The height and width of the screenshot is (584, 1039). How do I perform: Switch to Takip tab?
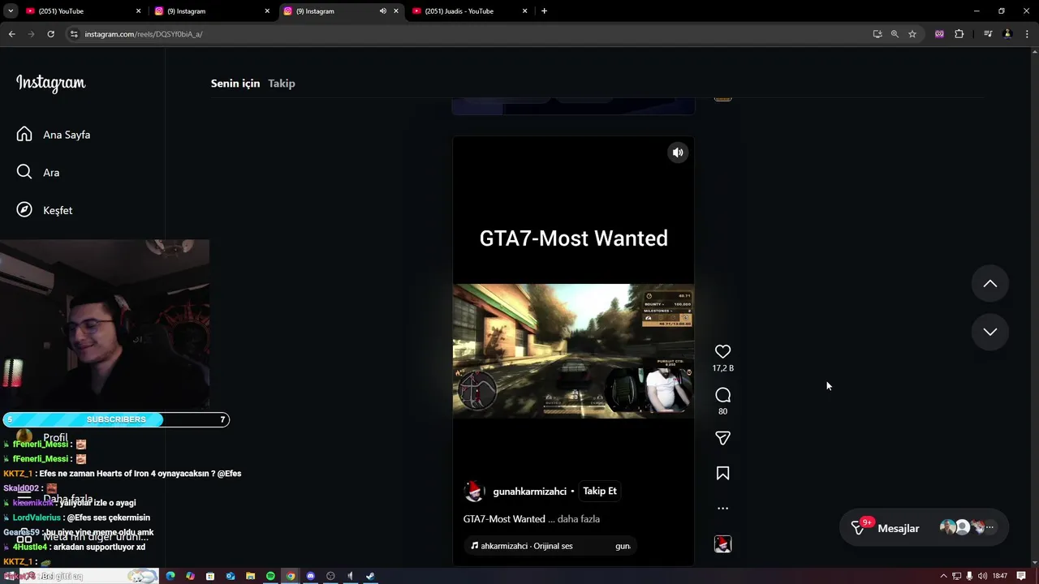pyautogui.click(x=282, y=84)
